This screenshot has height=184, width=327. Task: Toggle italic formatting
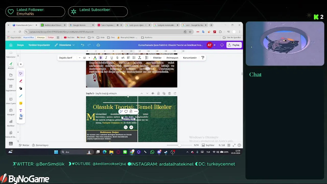(x=106, y=58)
